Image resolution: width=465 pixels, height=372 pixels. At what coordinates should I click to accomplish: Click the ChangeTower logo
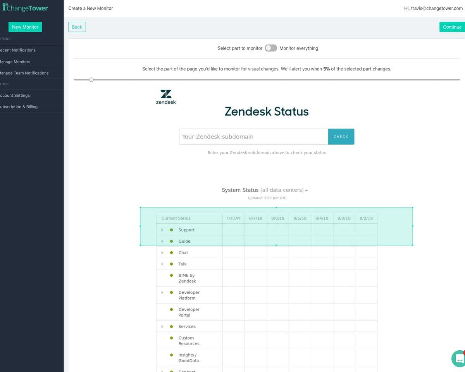pyautogui.click(x=25, y=8)
